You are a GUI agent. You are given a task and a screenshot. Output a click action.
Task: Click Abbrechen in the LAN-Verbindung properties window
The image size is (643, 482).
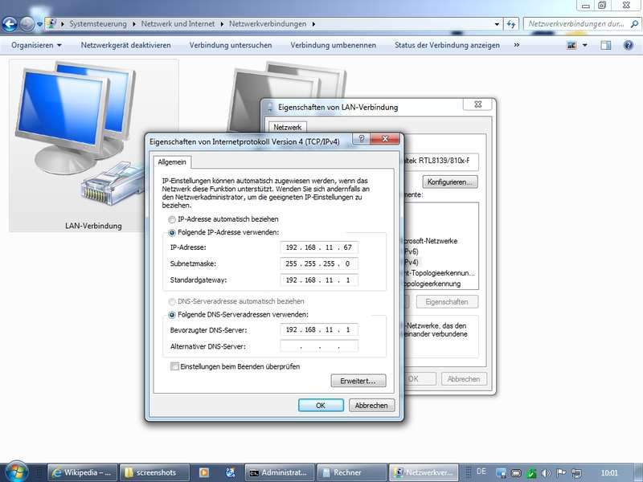click(464, 379)
